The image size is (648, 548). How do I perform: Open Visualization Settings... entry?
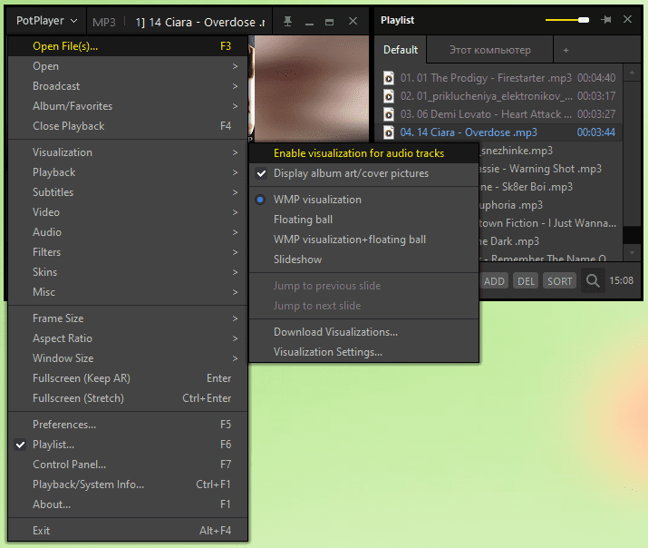pos(364,351)
